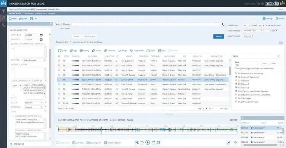
Task: Skip to next hit in player
Action: click(158, 143)
